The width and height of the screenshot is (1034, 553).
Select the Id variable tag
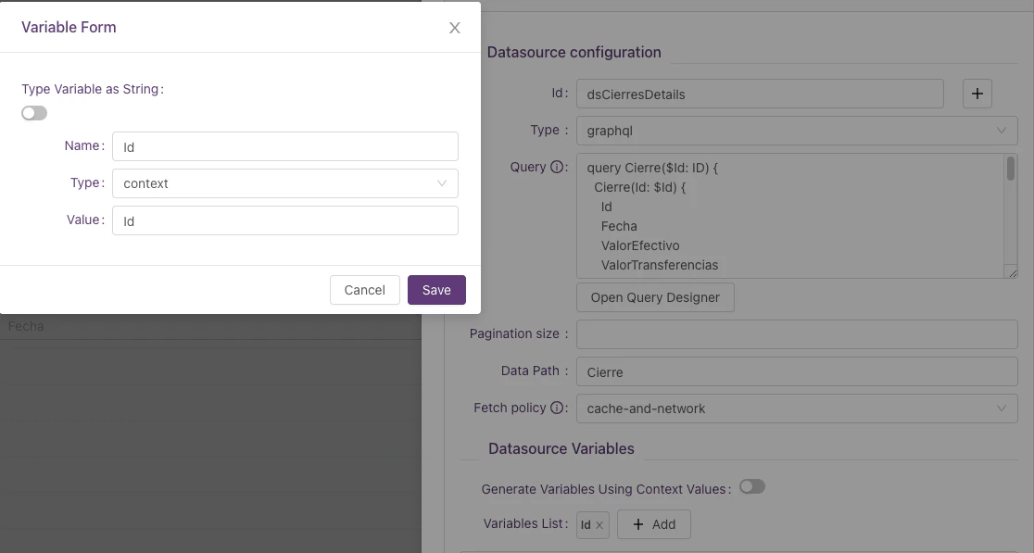click(586, 525)
